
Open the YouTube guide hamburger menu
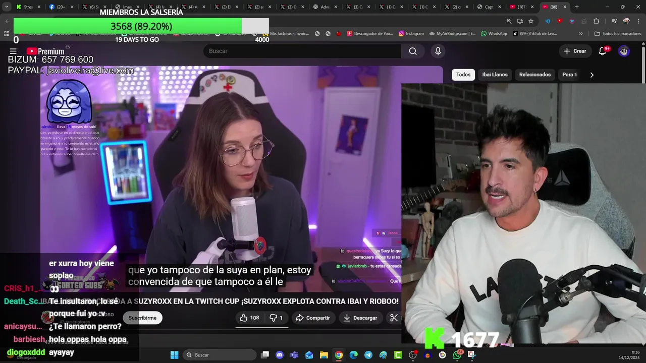pyautogui.click(x=13, y=51)
